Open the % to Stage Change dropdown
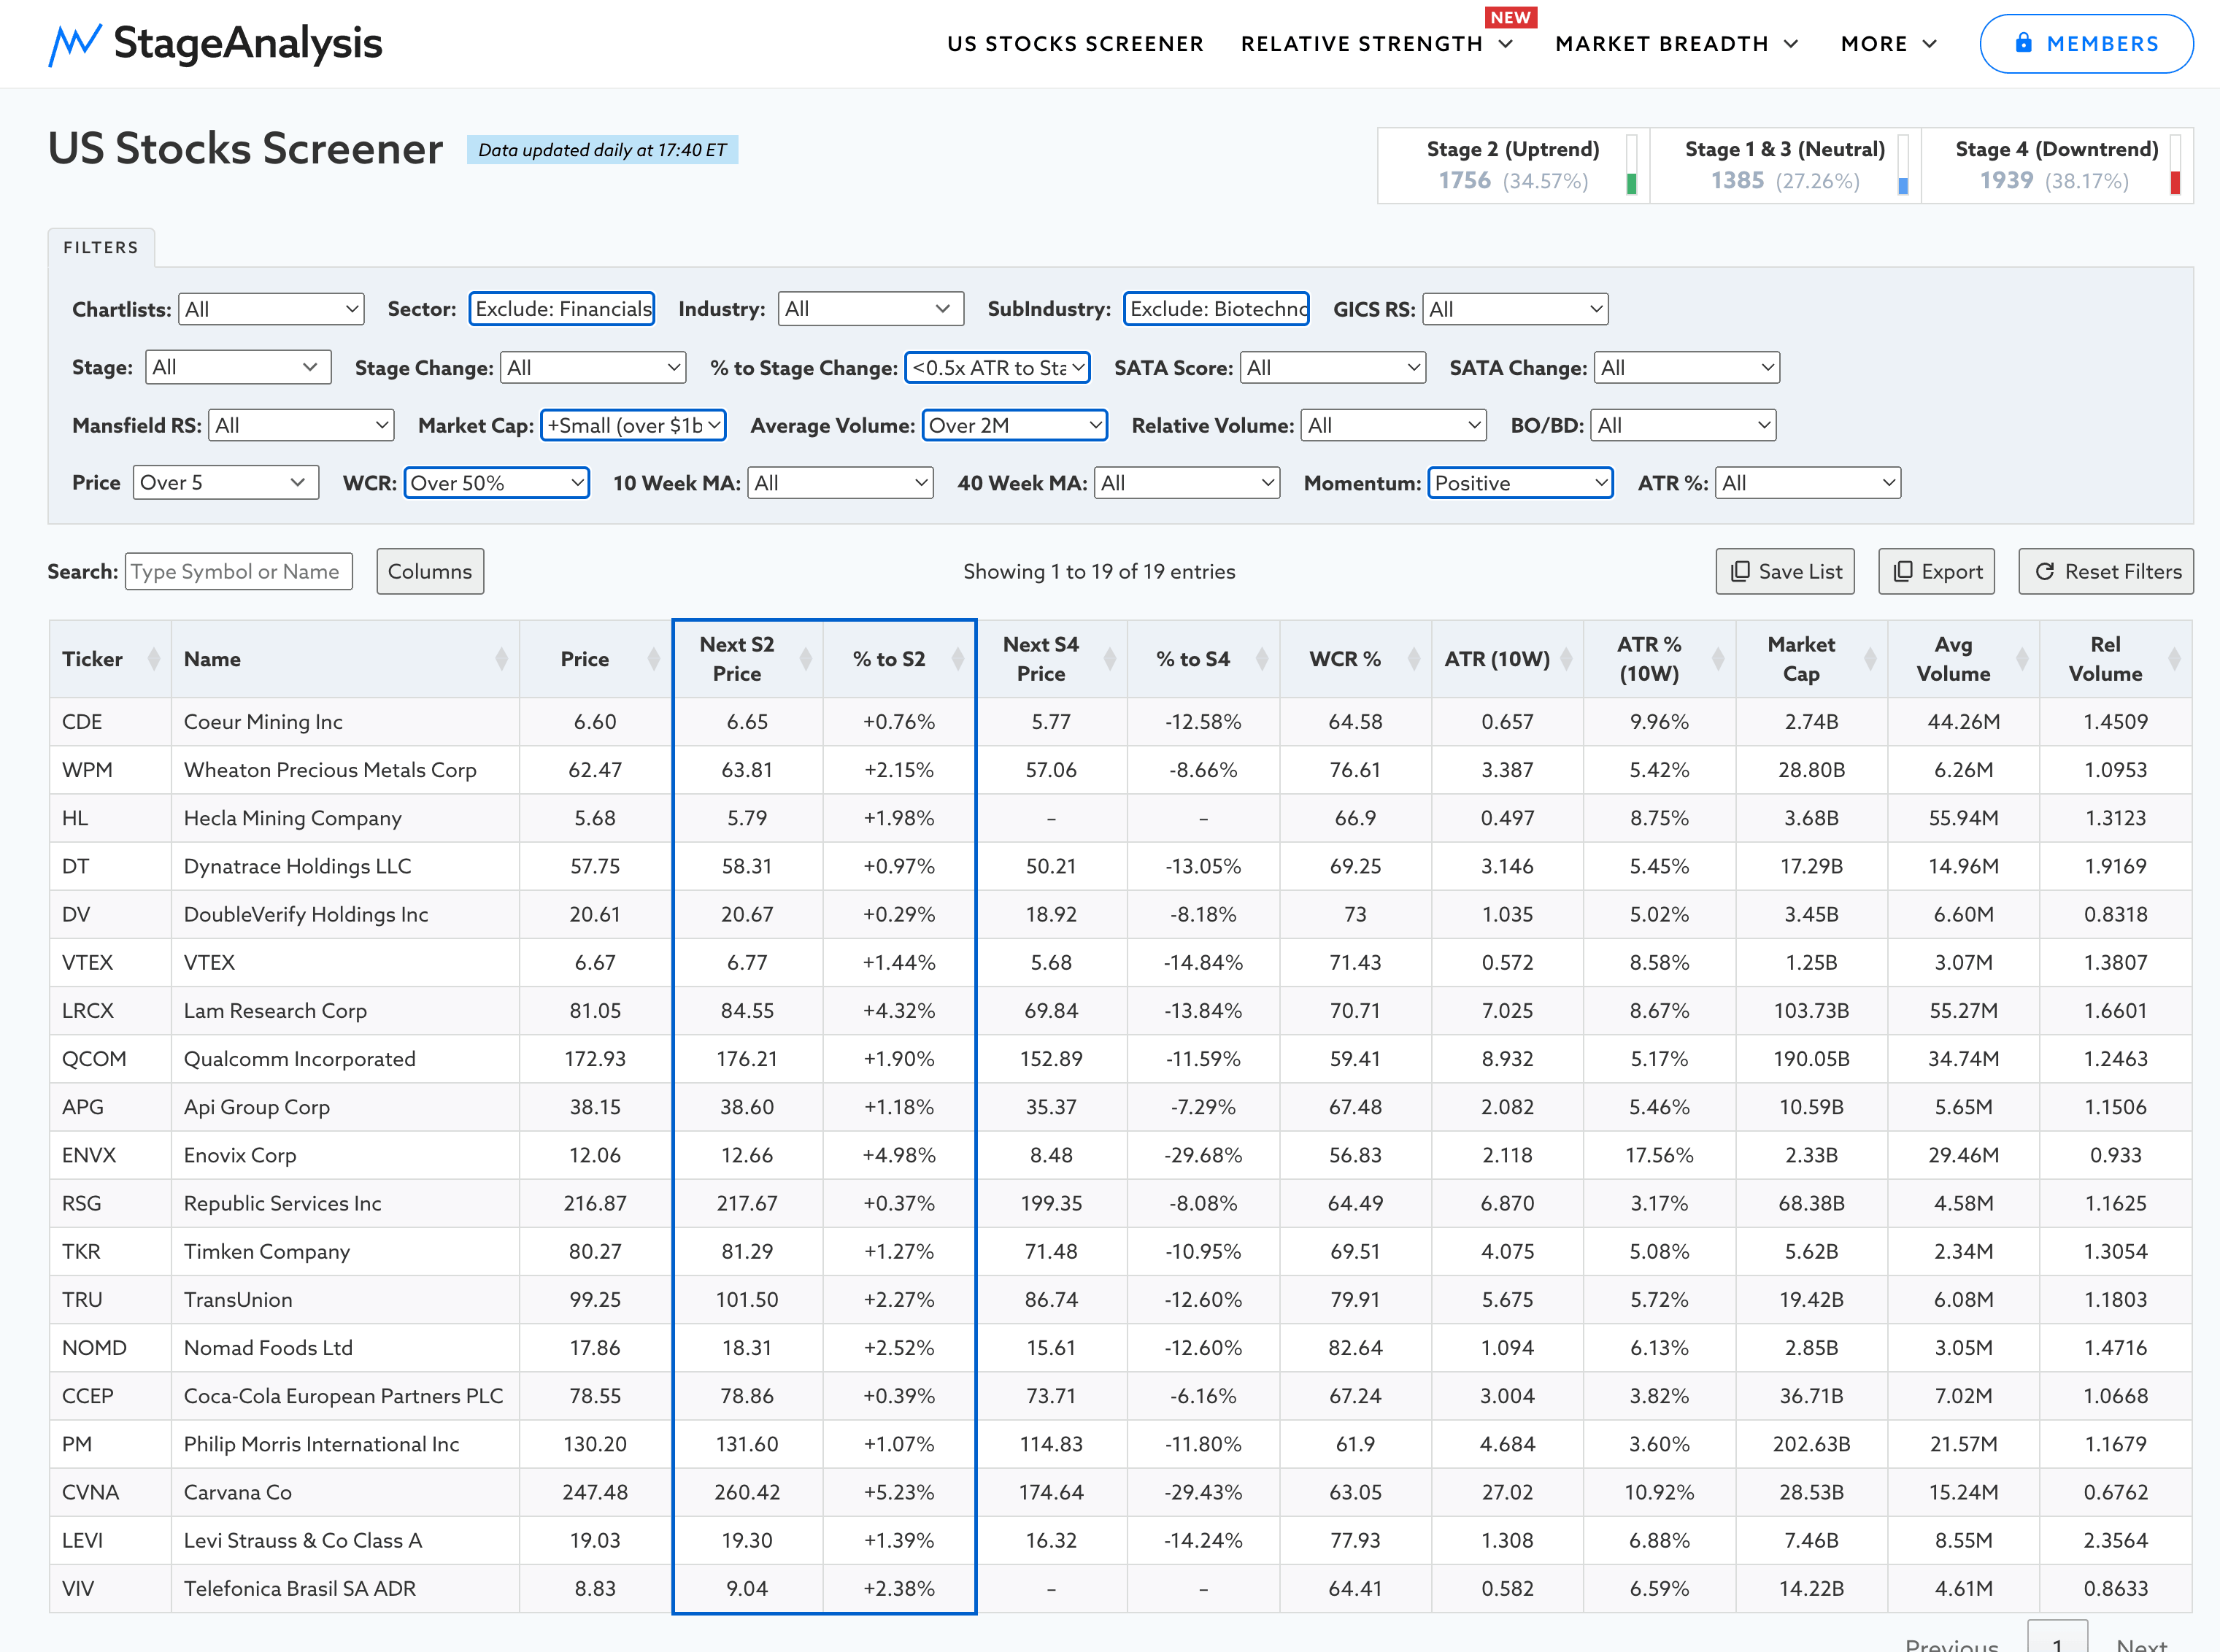Image resolution: width=2220 pixels, height=1652 pixels. tap(997, 367)
